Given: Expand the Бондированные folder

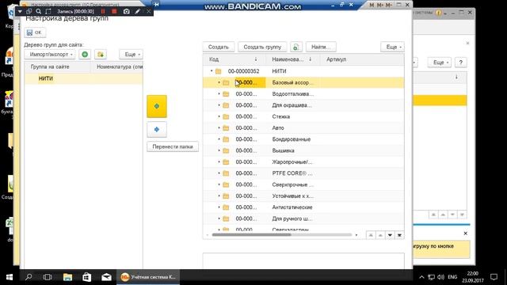Looking at the screenshot, I should (219, 139).
